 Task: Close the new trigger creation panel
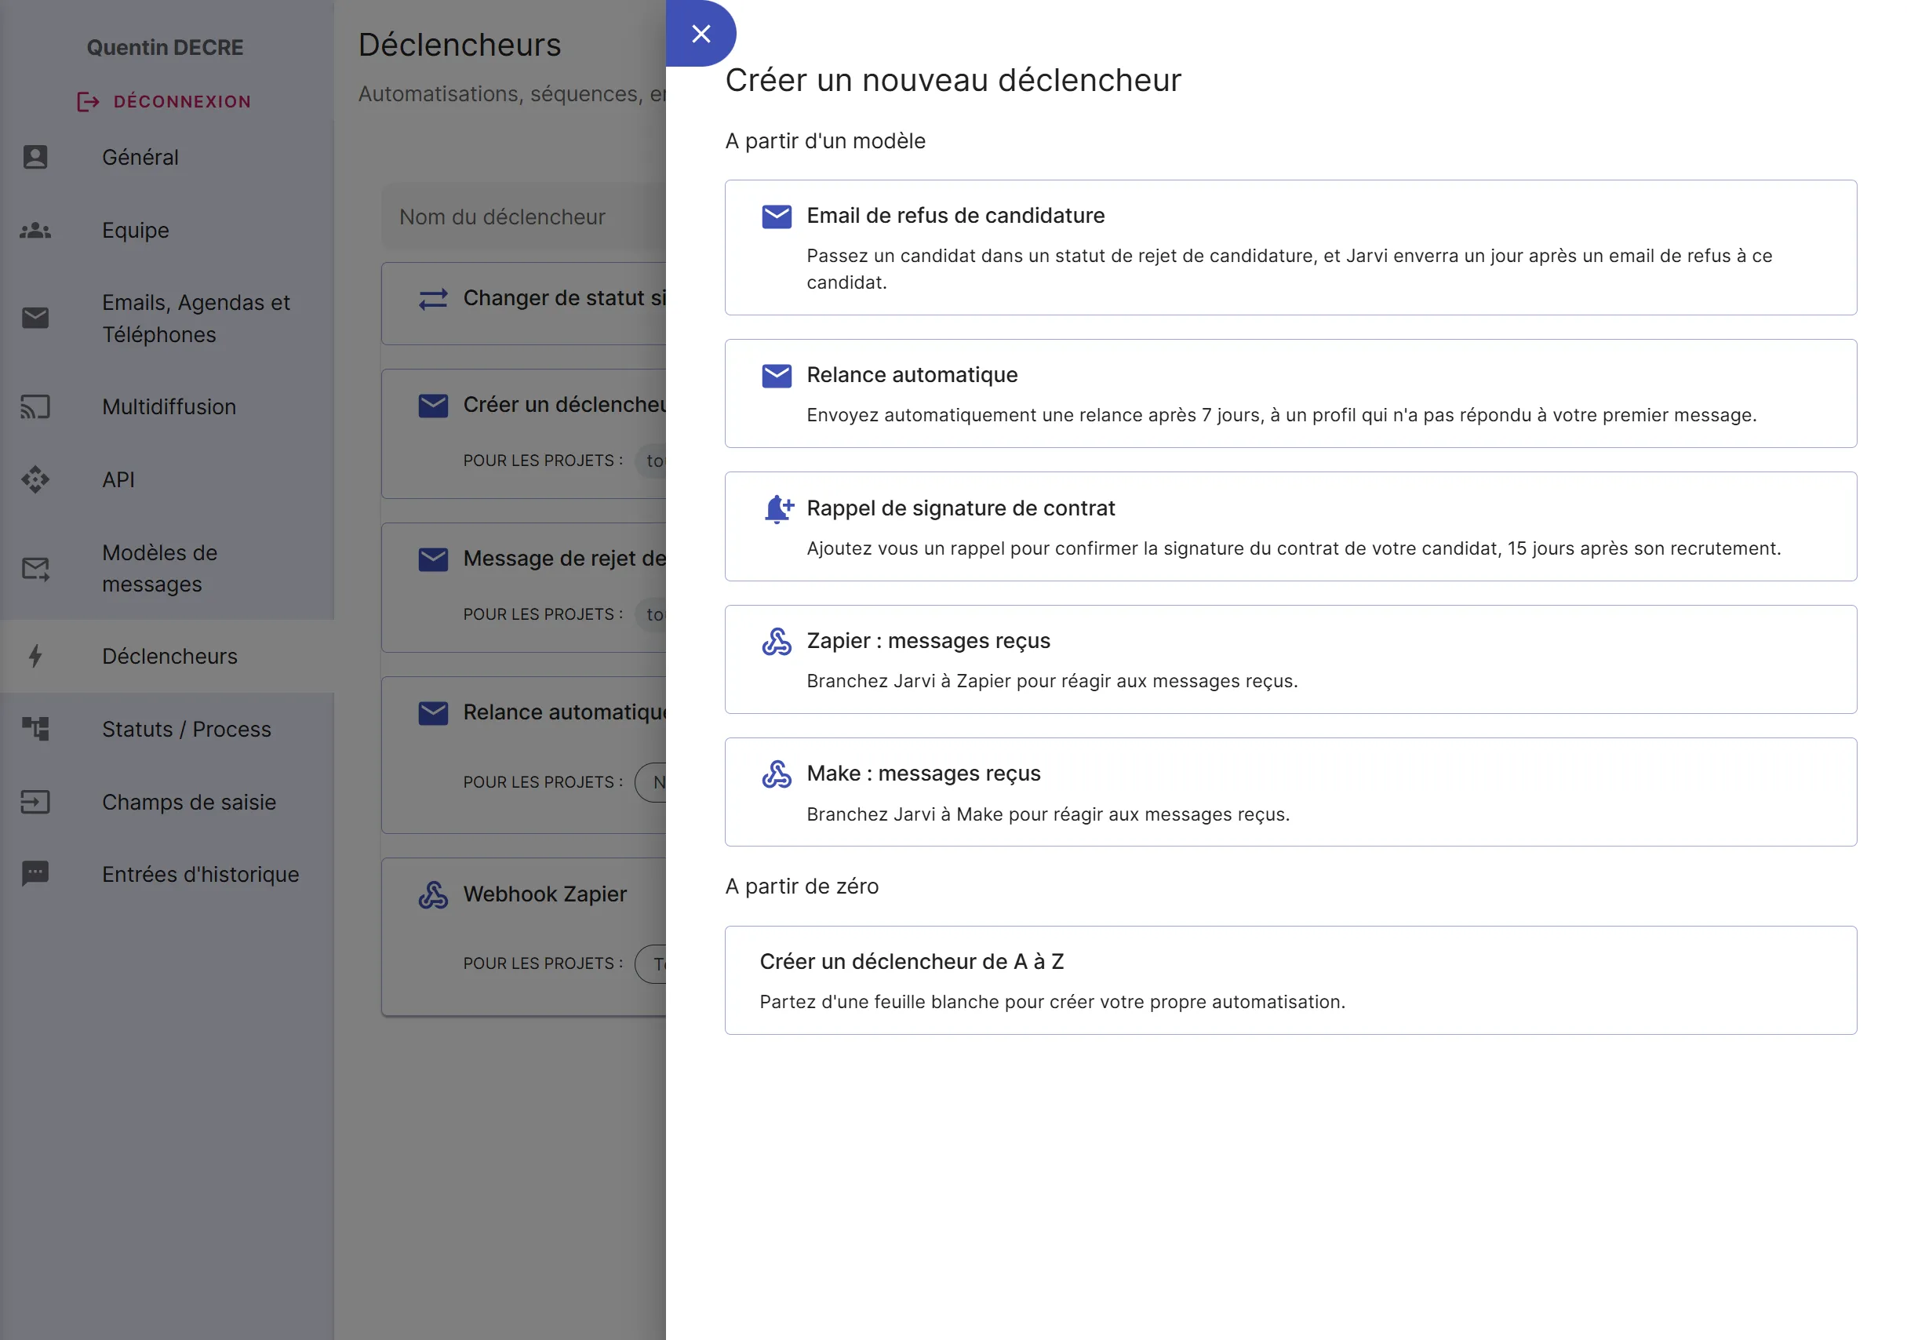702,33
